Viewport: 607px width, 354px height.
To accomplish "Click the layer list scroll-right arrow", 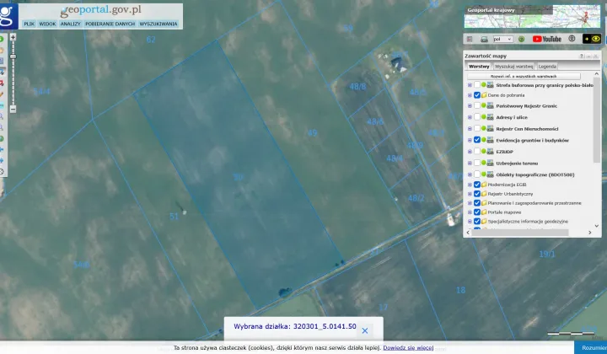I will tap(590, 233).
